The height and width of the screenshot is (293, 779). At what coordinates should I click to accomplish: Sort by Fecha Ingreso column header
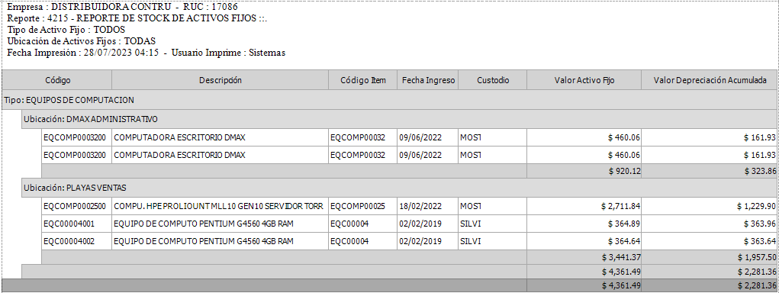coord(428,80)
